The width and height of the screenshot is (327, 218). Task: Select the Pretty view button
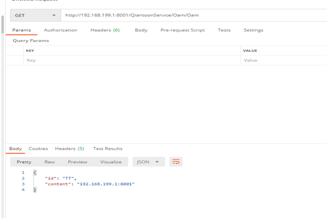point(24,162)
